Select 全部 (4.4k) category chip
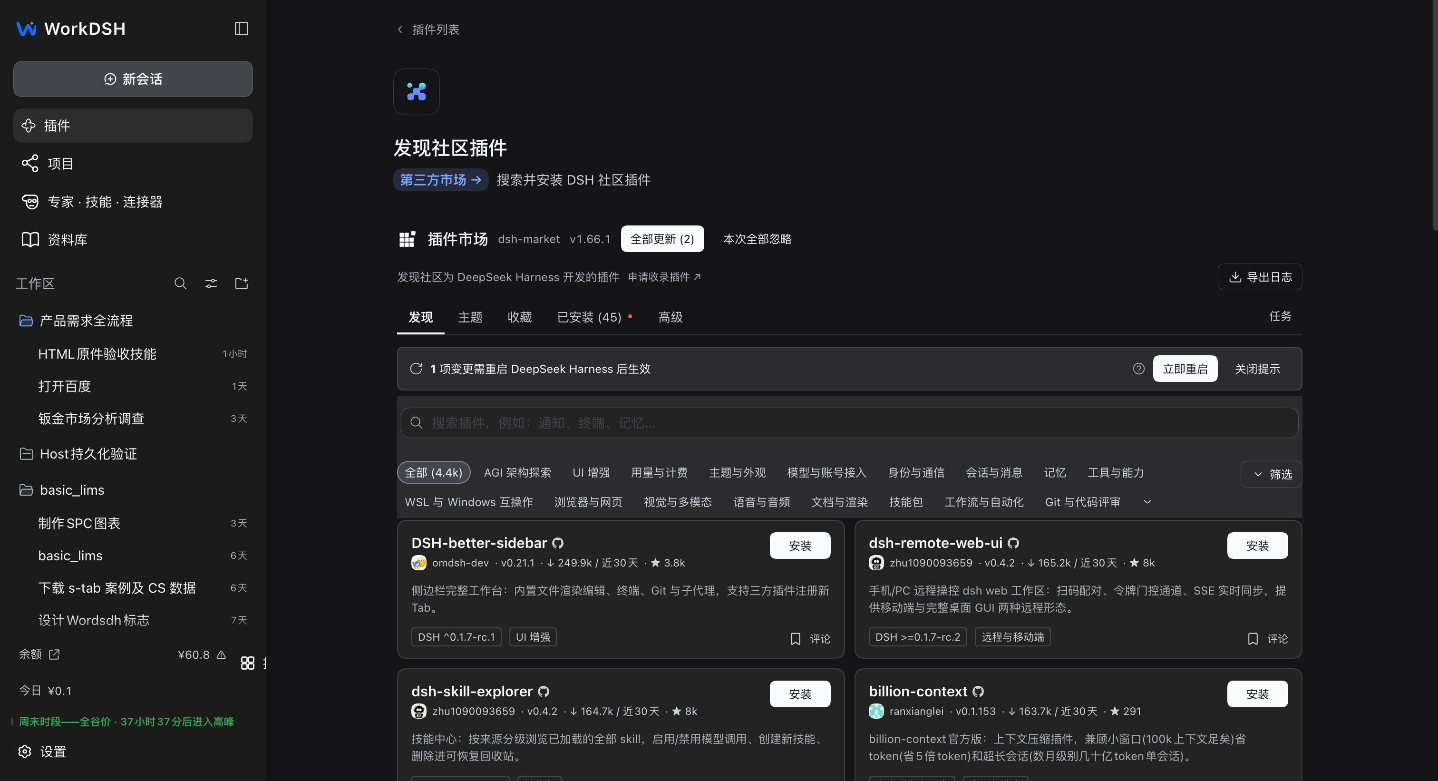This screenshot has height=781, width=1438. click(434, 472)
